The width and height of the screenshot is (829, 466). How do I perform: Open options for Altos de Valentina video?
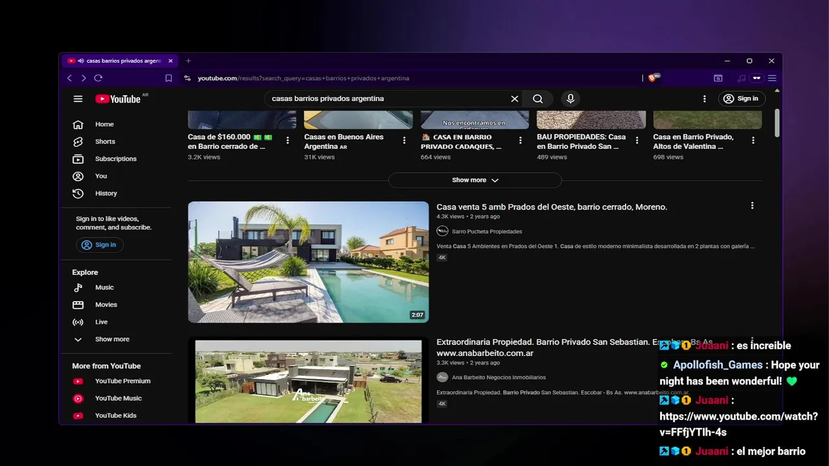753,140
